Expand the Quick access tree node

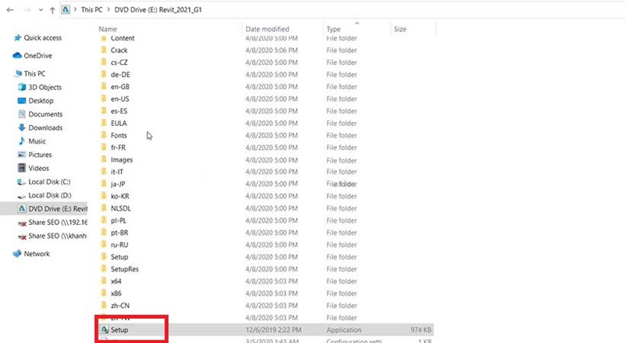tap(7, 38)
